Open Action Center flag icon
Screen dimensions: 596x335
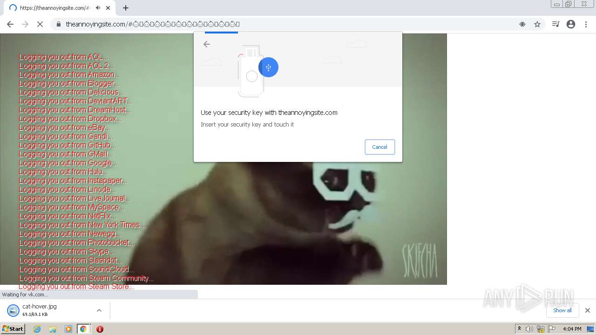(552, 329)
